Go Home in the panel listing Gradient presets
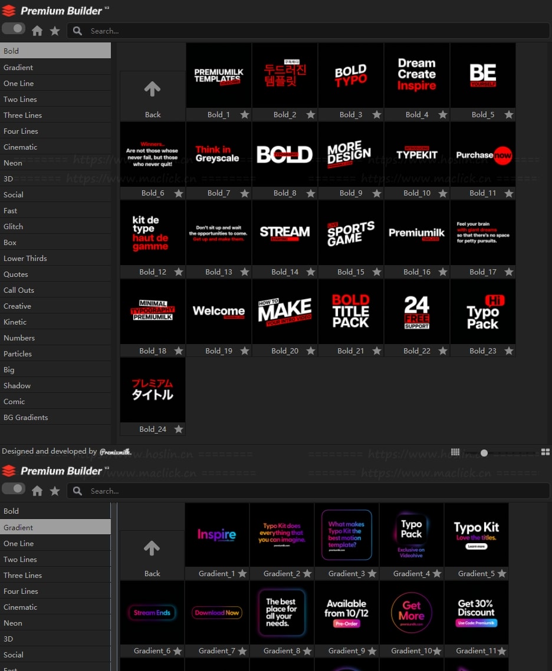 (x=37, y=491)
